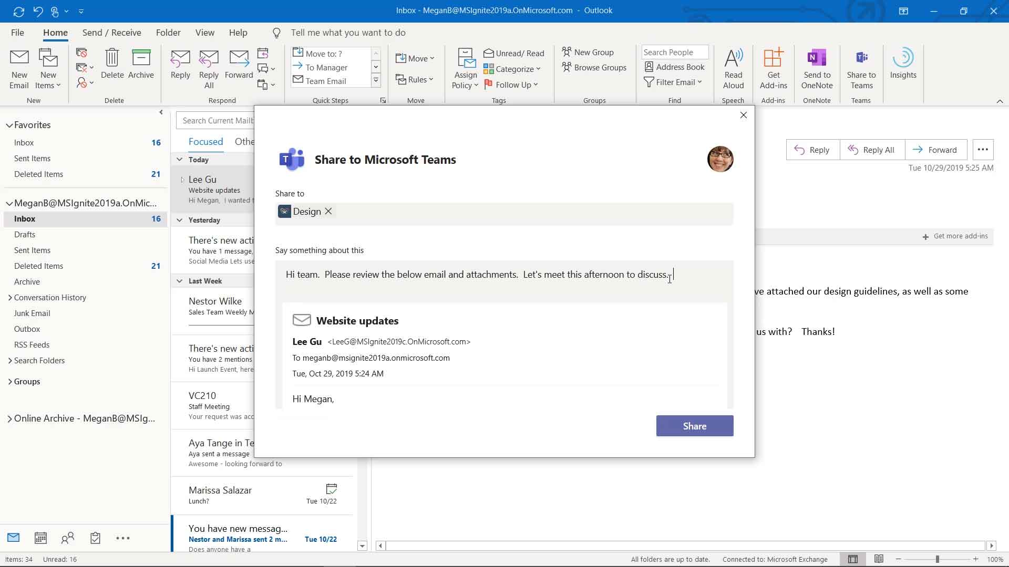The width and height of the screenshot is (1009, 567).
Task: Select the Home ribbon tab
Action: coord(55,32)
